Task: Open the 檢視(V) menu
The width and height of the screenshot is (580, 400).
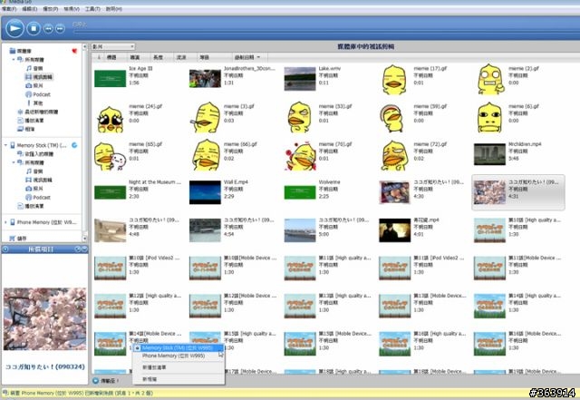Action: tap(72, 8)
